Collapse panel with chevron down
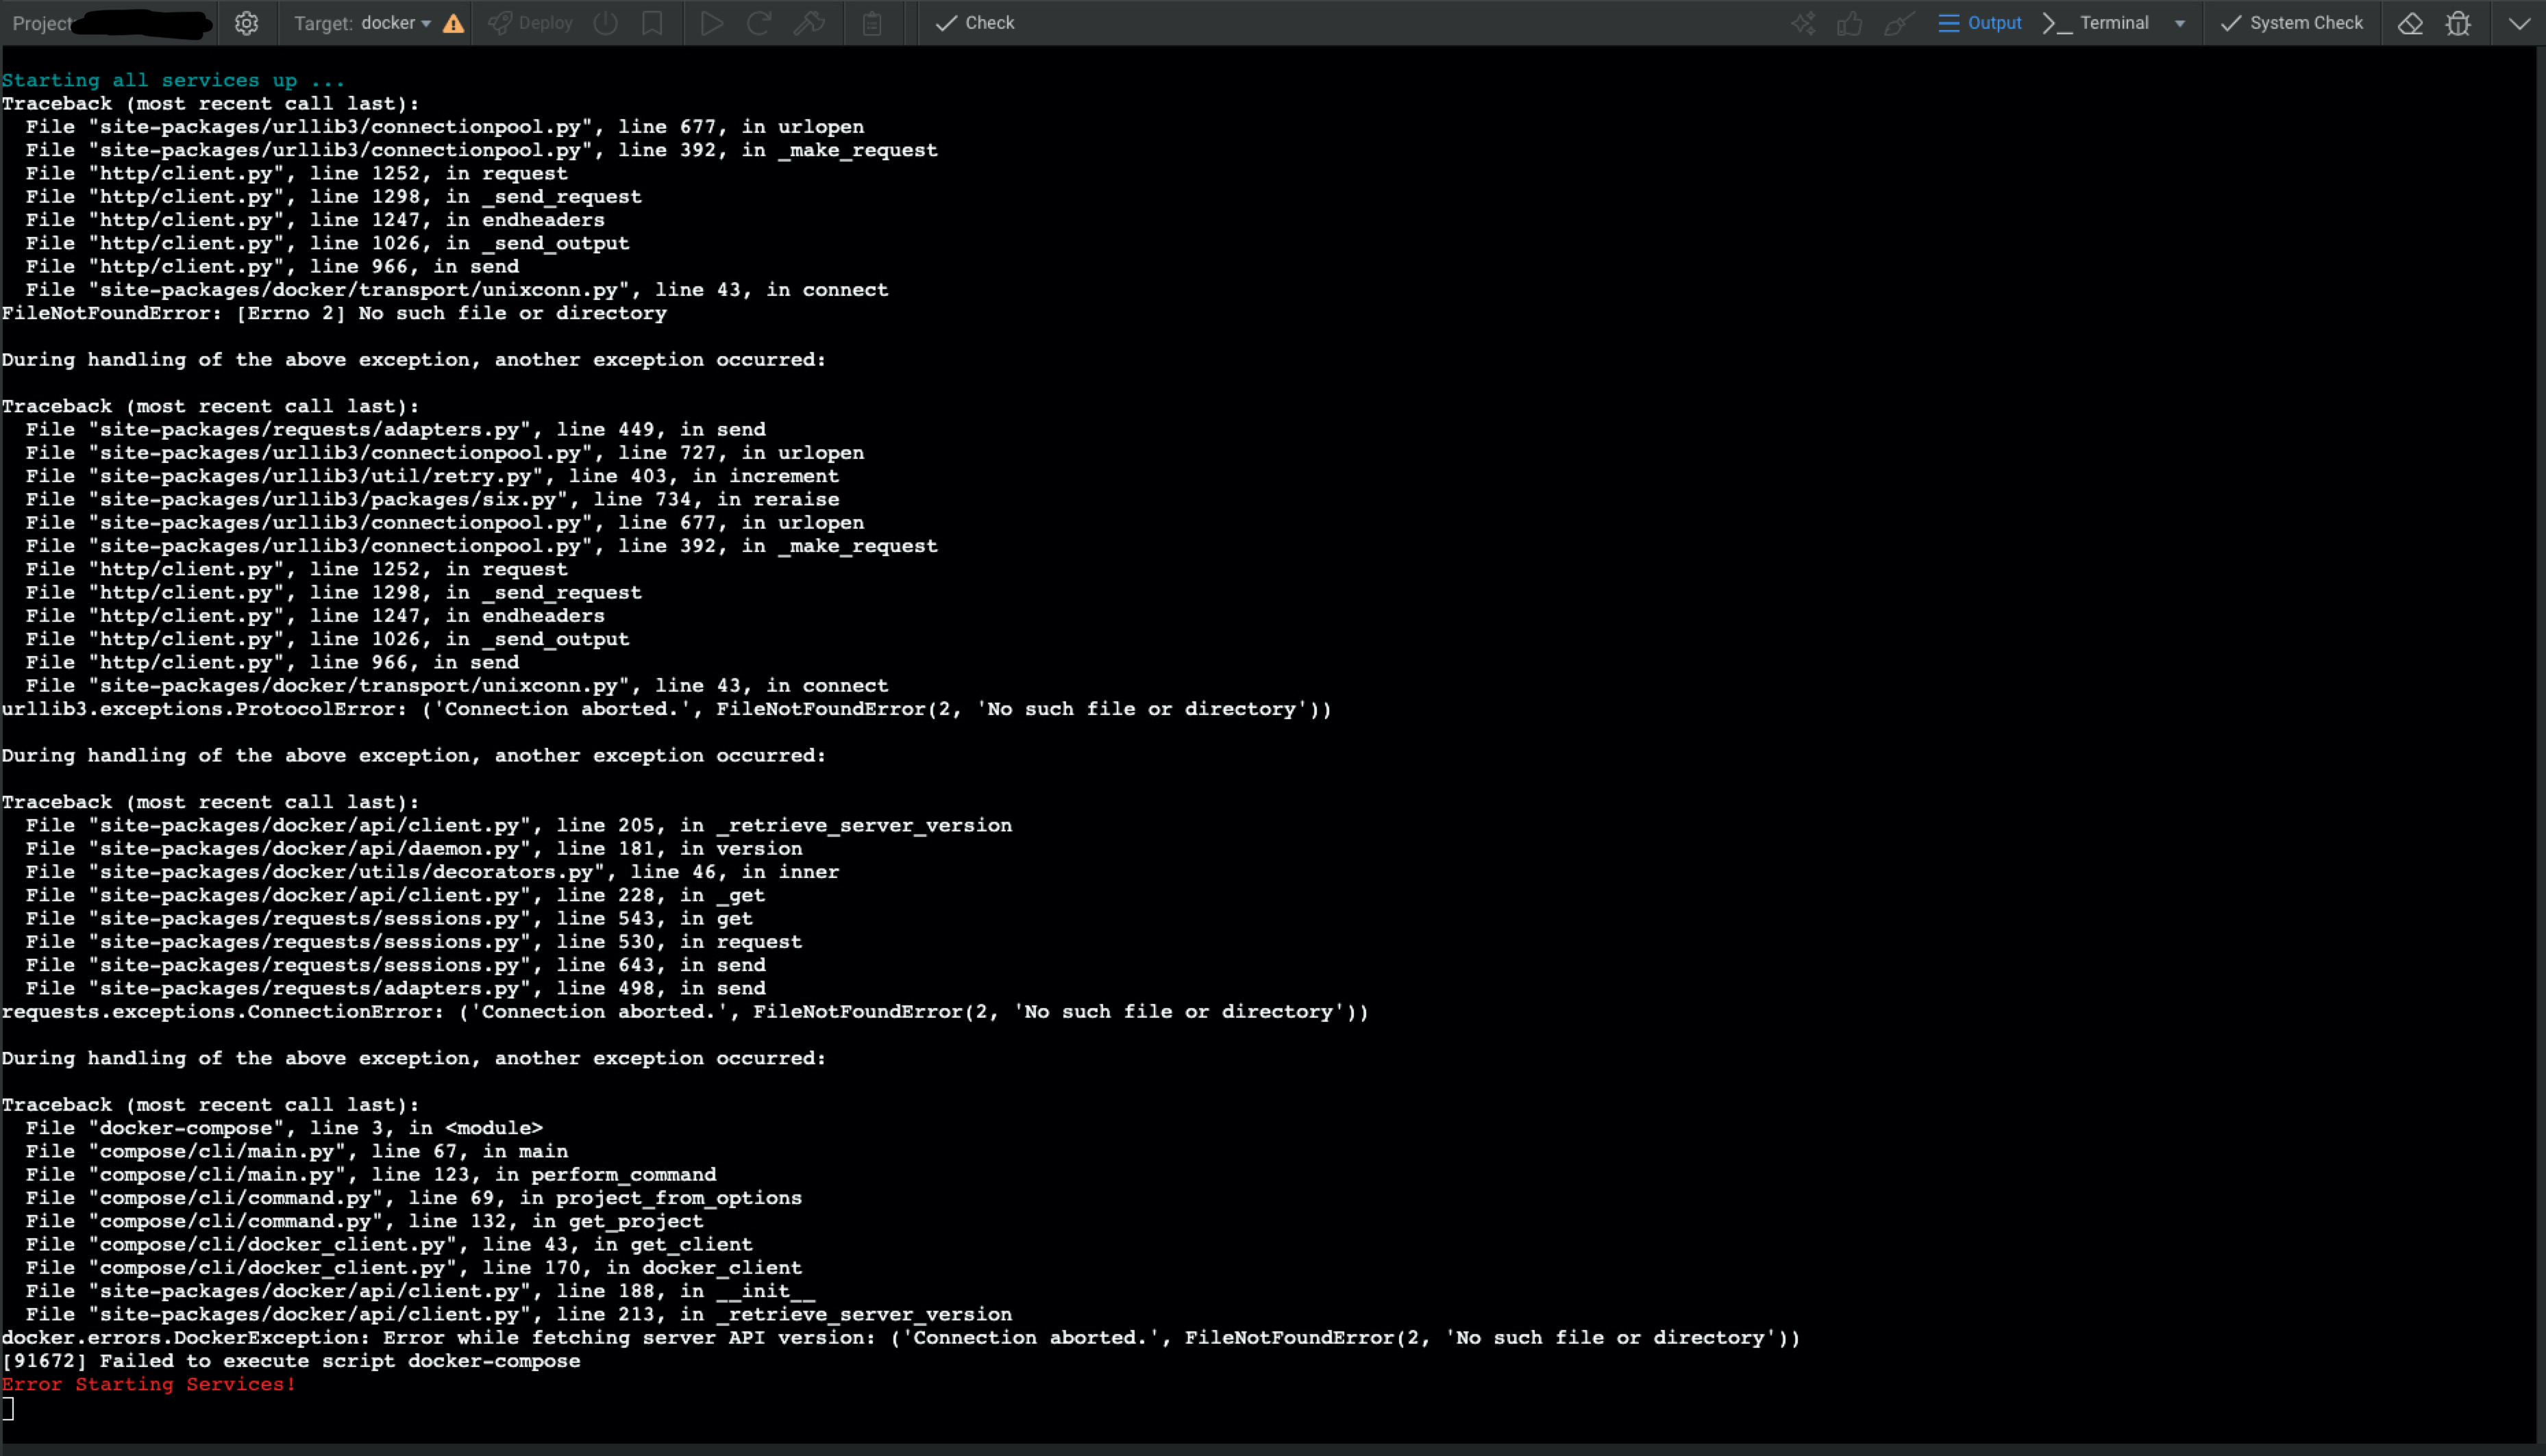Screen dimensions: 2546x1456 [2519, 23]
